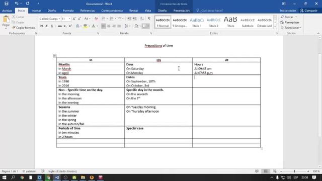The width and height of the screenshot is (322, 181).
Task: Save the document with the Save icon
Action: [7, 4]
